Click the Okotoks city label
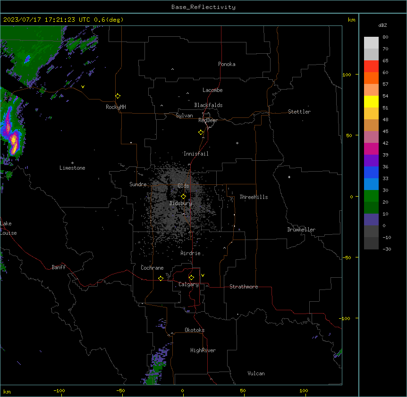This screenshot has height=397, width=407. coord(195,330)
